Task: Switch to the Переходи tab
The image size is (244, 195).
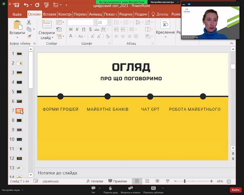Action: 80,14
